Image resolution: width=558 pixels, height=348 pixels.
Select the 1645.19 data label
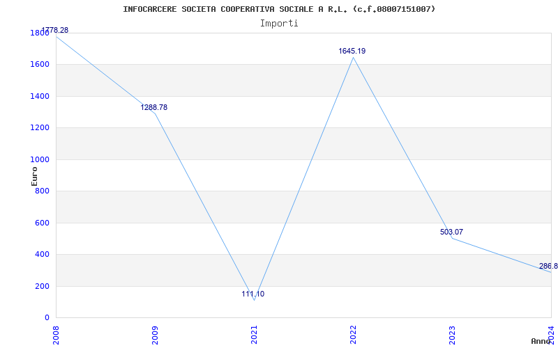tap(352, 51)
